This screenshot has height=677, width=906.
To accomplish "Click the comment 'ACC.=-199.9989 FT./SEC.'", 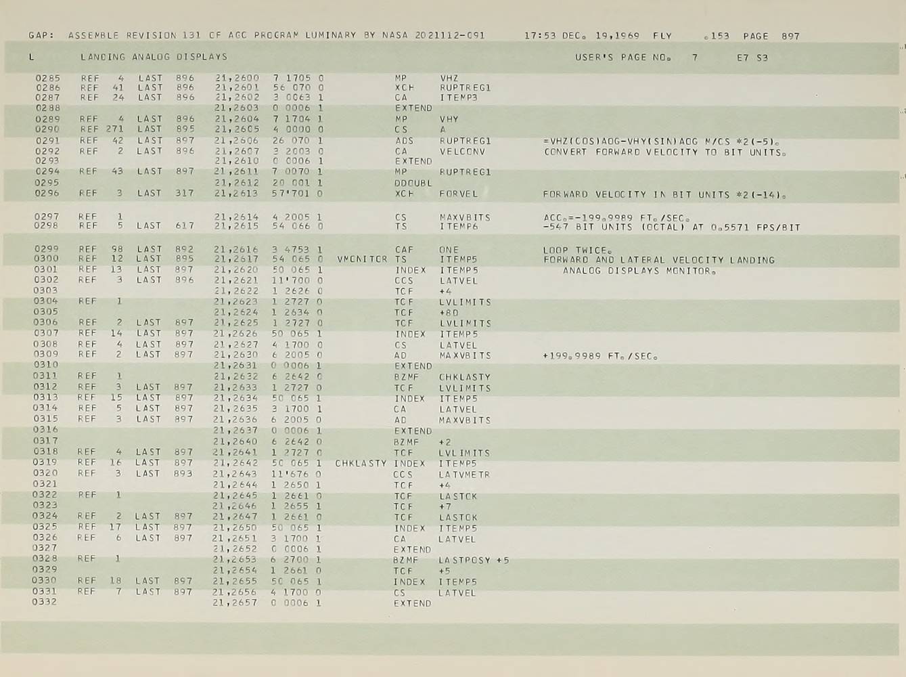I will (616, 218).
